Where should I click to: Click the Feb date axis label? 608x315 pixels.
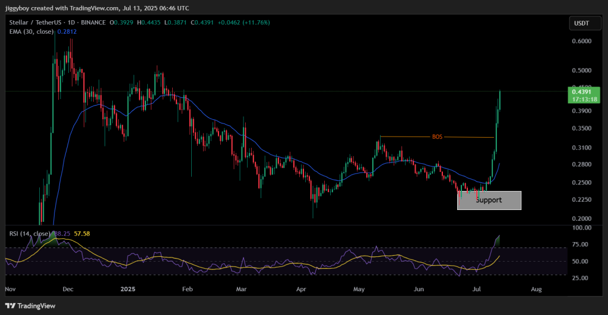click(x=187, y=289)
